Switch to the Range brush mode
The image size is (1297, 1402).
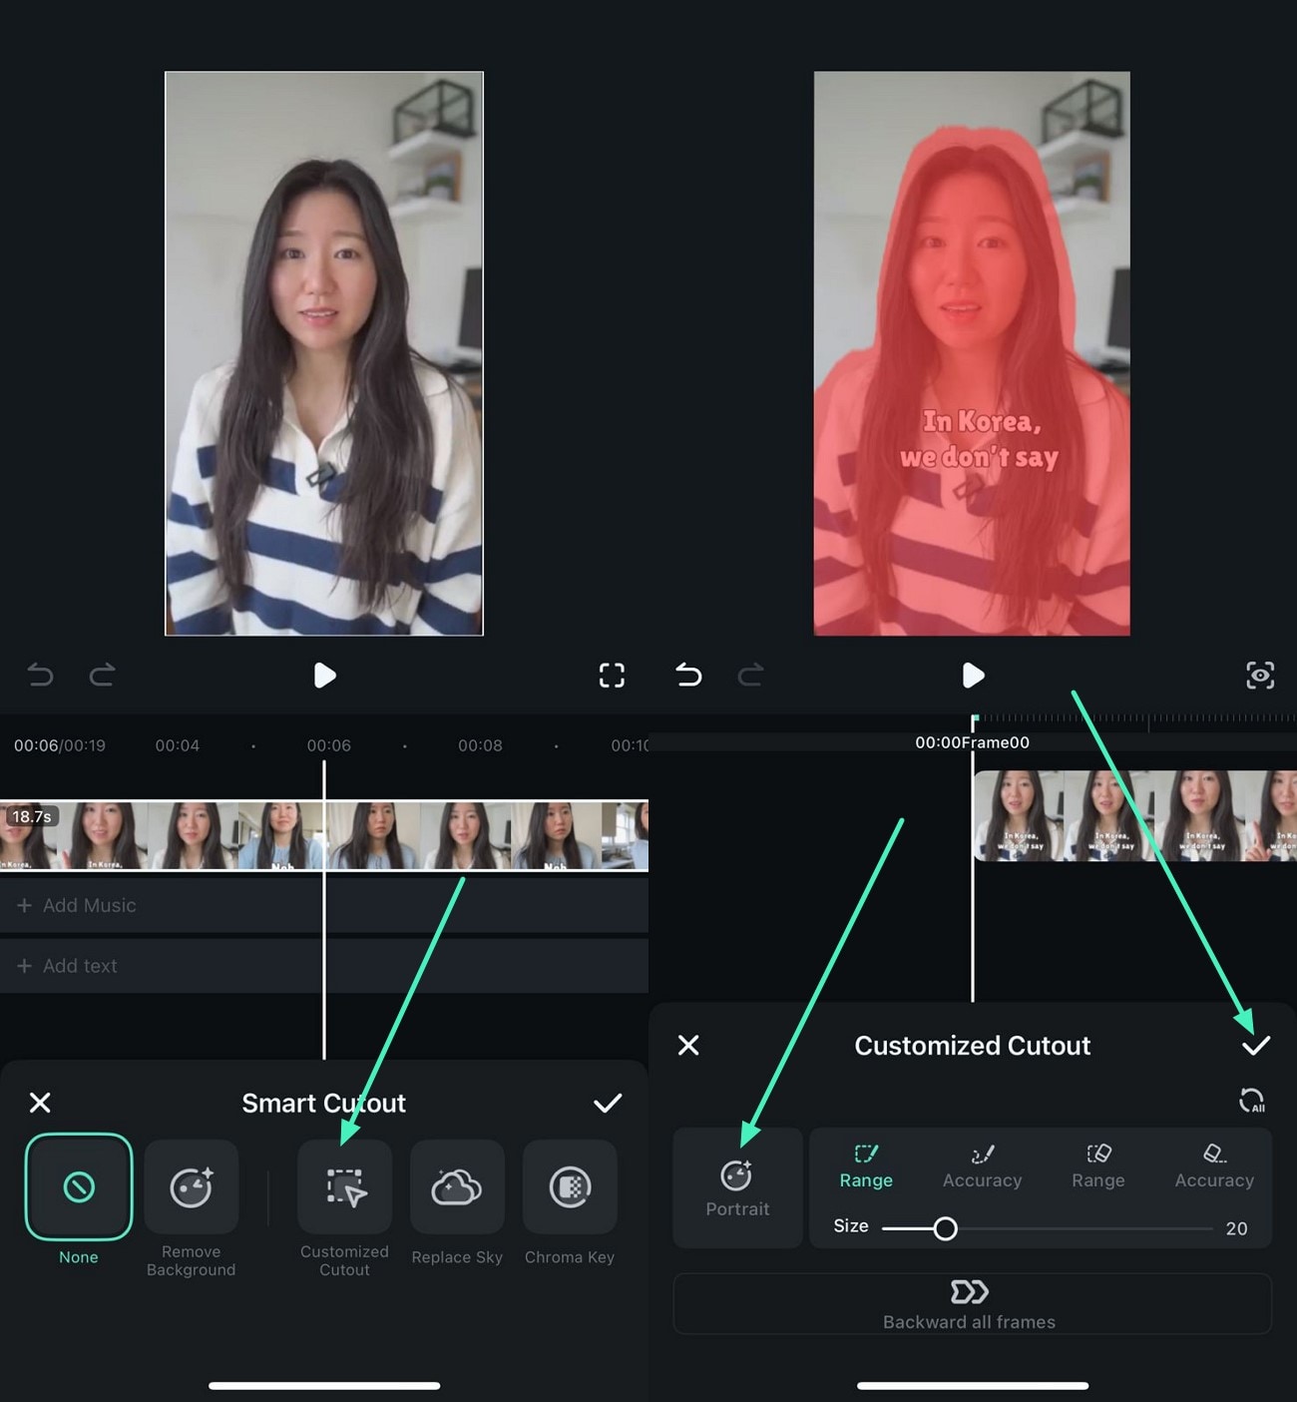pos(865,1166)
